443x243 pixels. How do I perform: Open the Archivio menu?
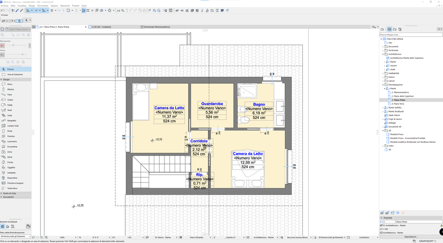pyautogui.click(x=4, y=6)
